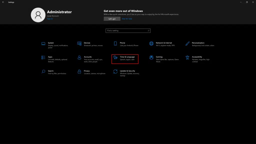Click the Phone settings icon
This screenshot has height=144, width=256.
click(115, 43)
